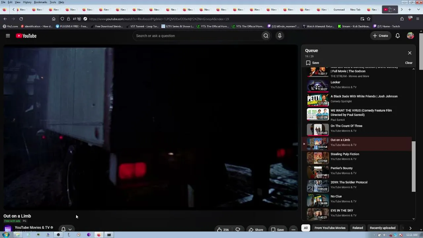The image size is (423, 238).
Task: Open A Black Dude With White Friends thumbnail
Action: point(318,99)
